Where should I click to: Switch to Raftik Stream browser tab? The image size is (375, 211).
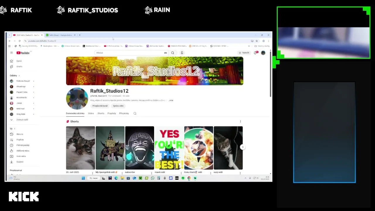[60, 35]
